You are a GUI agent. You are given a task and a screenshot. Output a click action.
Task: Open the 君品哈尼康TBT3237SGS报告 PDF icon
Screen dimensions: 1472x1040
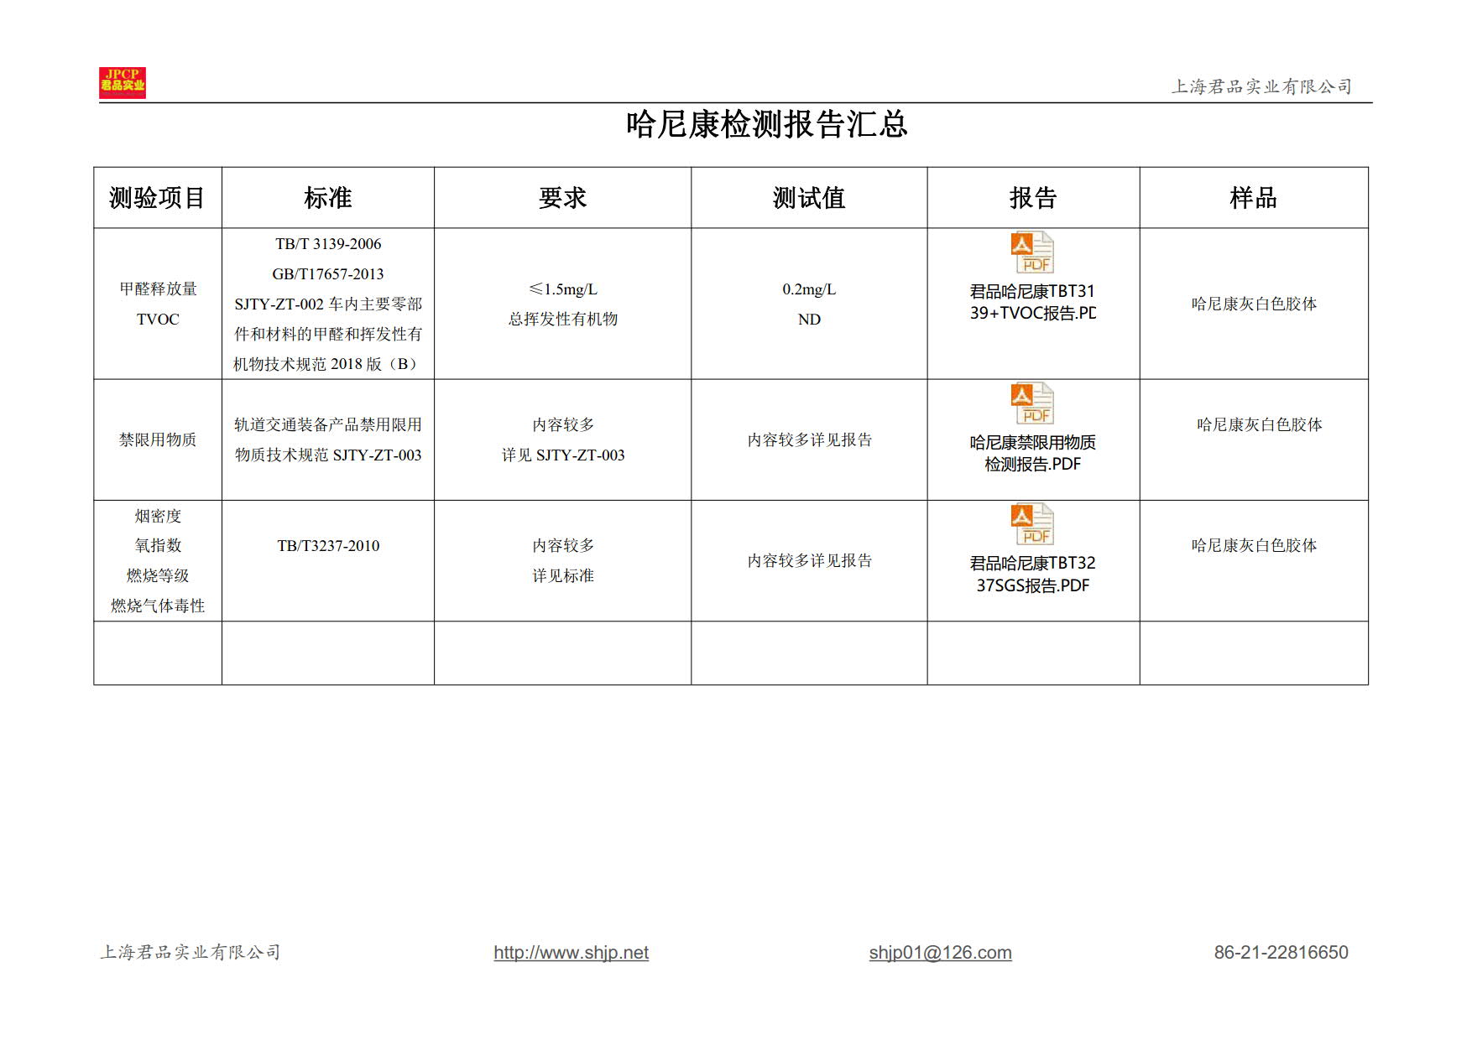pos(1032,524)
